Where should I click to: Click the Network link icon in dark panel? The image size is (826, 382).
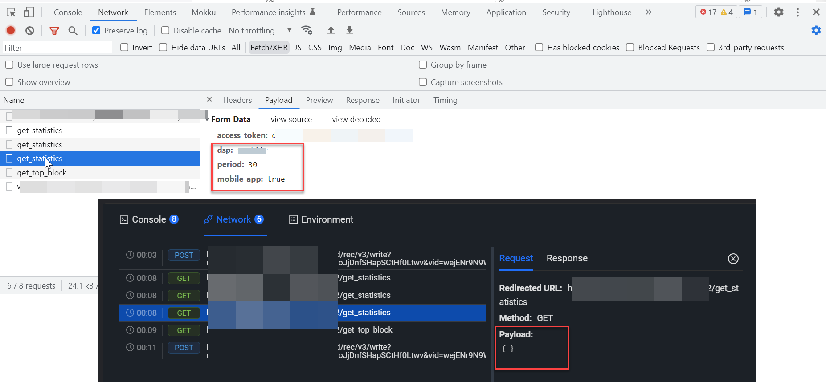208,219
